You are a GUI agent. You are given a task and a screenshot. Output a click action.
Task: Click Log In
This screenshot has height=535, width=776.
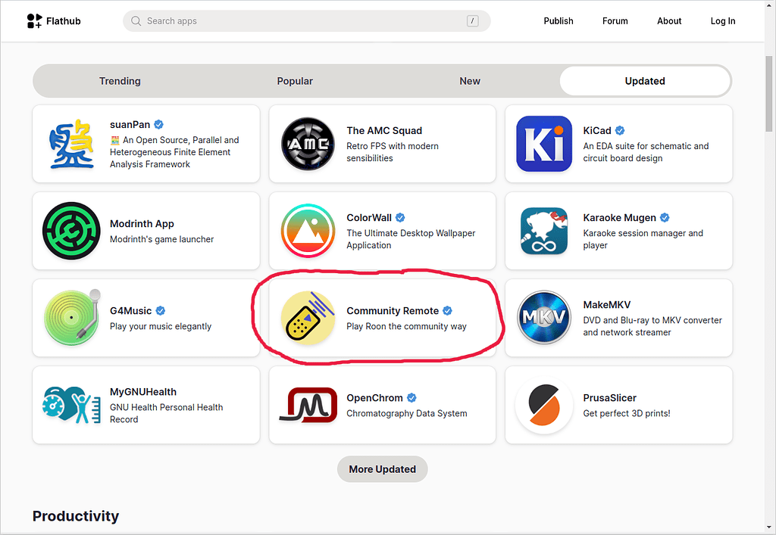[x=723, y=20]
